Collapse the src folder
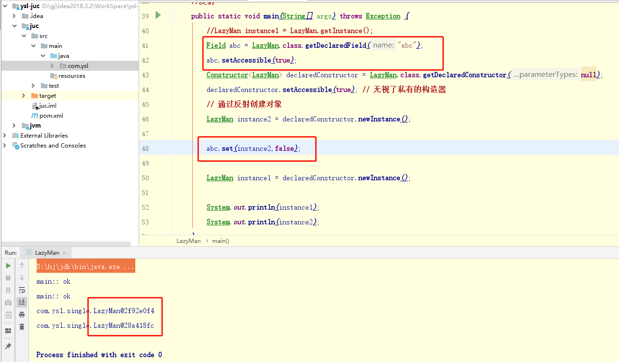Image resolution: width=619 pixels, height=362 pixels. [24, 36]
